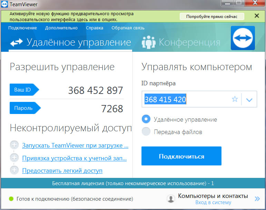266x210 pixels.
Task: Select Удалённое управление radio button
Action: click(x=146, y=119)
